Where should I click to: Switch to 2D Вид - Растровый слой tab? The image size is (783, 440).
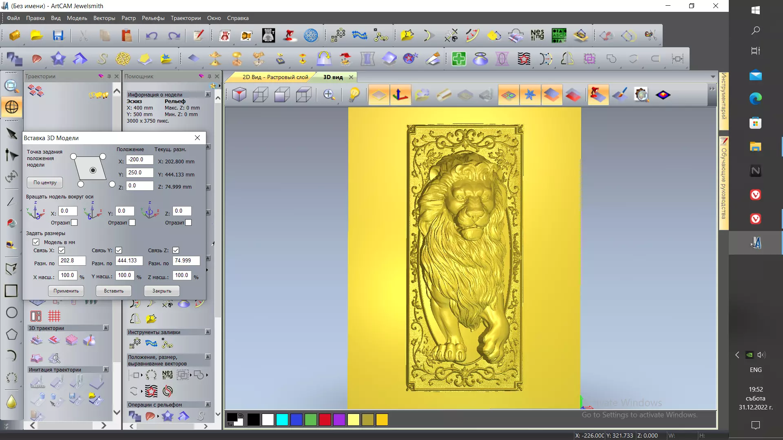coord(275,77)
